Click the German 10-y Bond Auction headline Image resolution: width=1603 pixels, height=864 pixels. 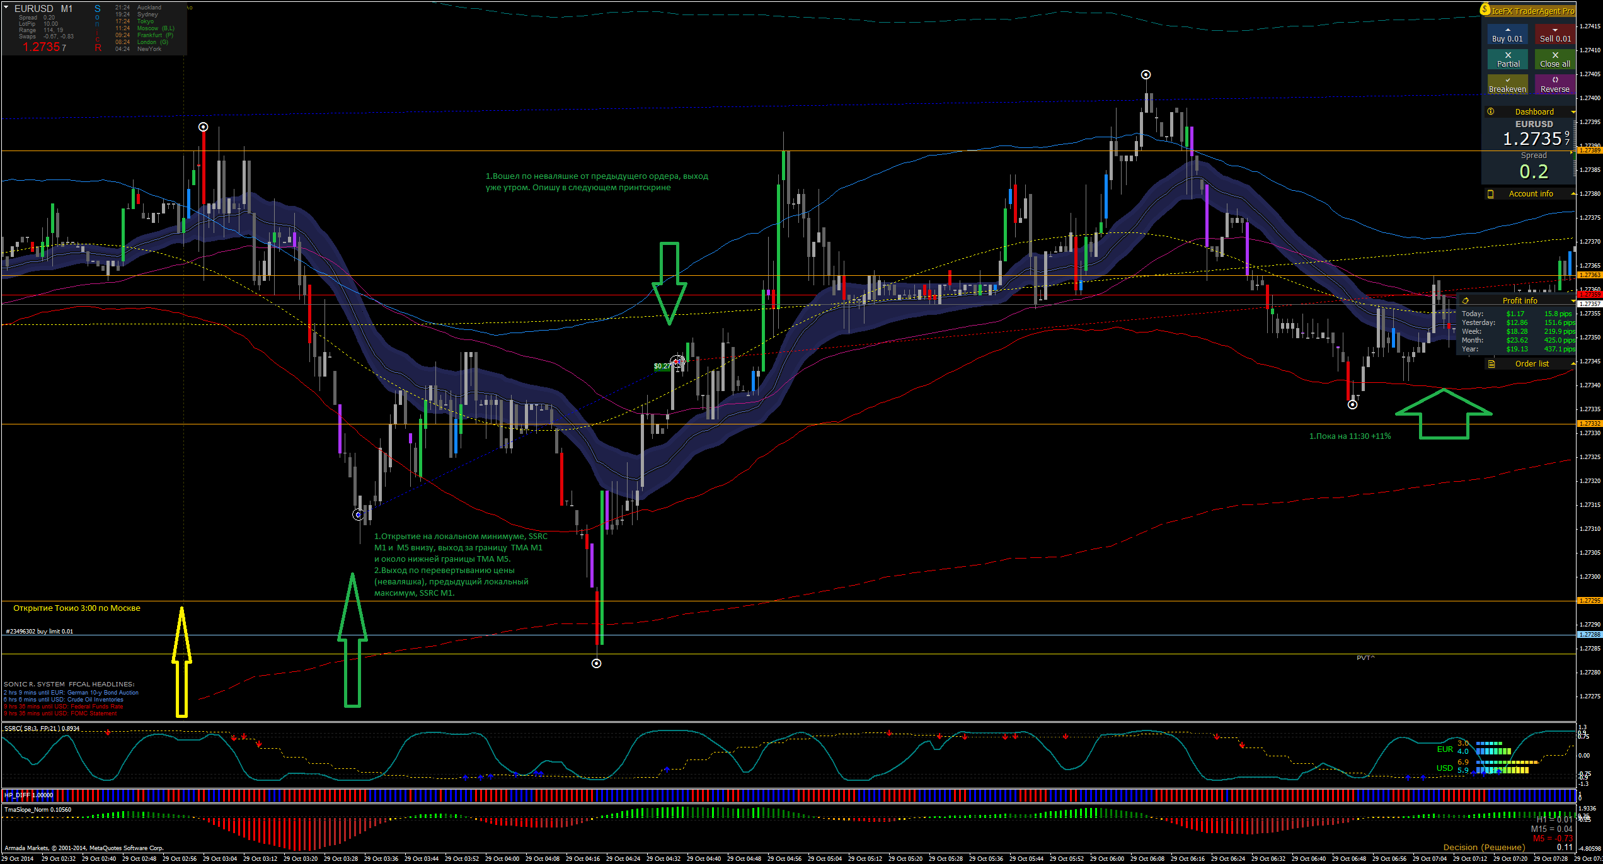[x=71, y=693]
